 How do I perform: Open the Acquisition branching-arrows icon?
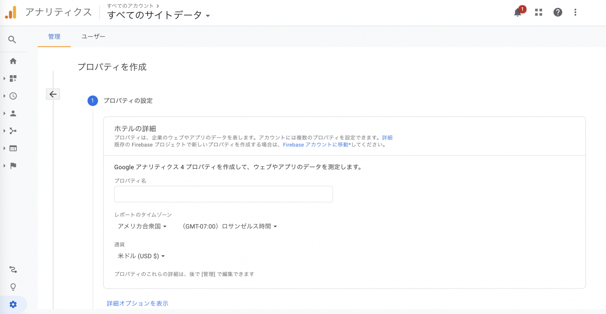coord(13,131)
